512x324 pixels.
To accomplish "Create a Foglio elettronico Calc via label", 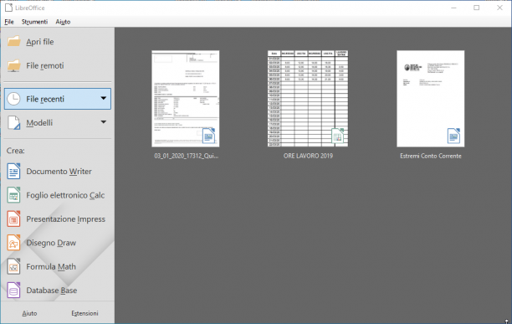I will tap(65, 195).
